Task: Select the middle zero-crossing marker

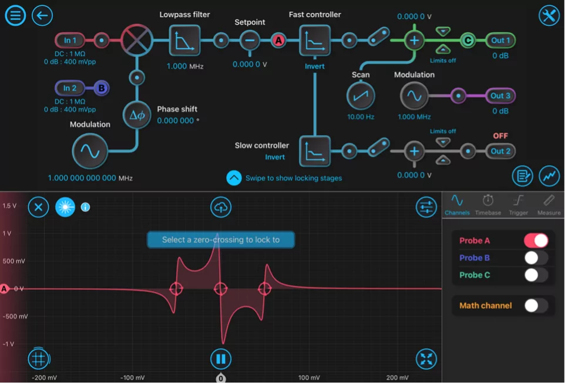Action: pos(220,289)
